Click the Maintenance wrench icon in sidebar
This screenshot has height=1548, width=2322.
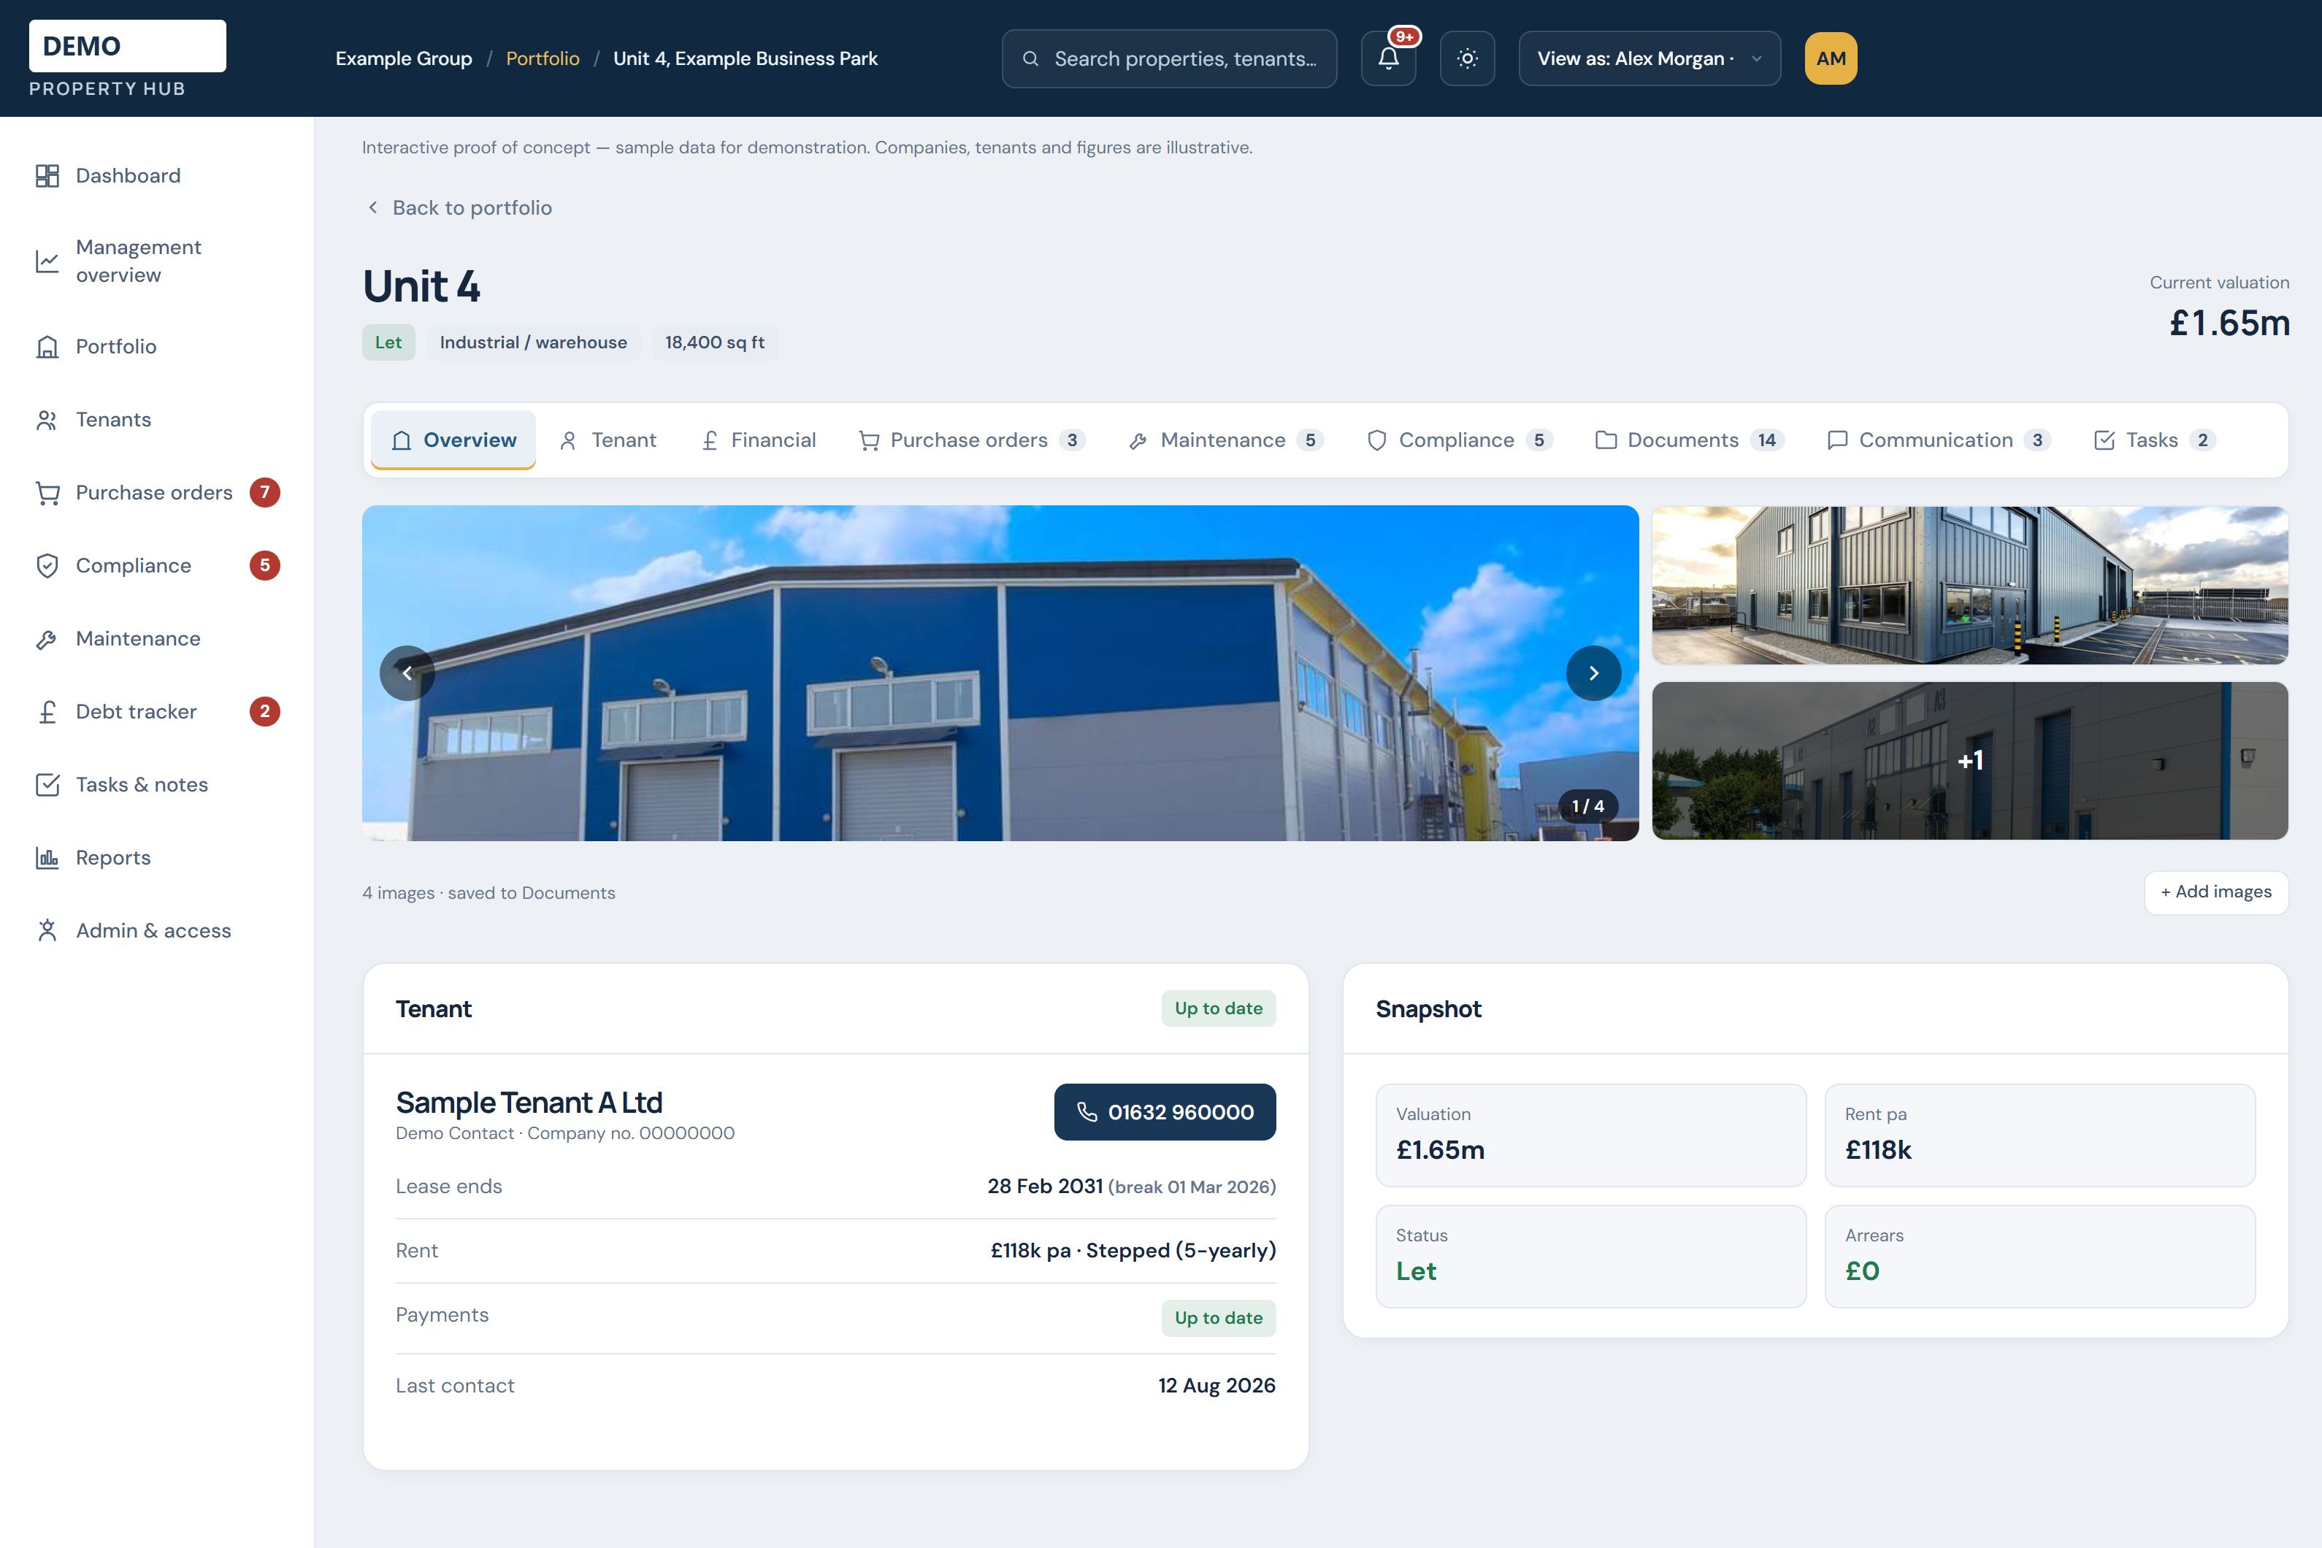point(47,639)
